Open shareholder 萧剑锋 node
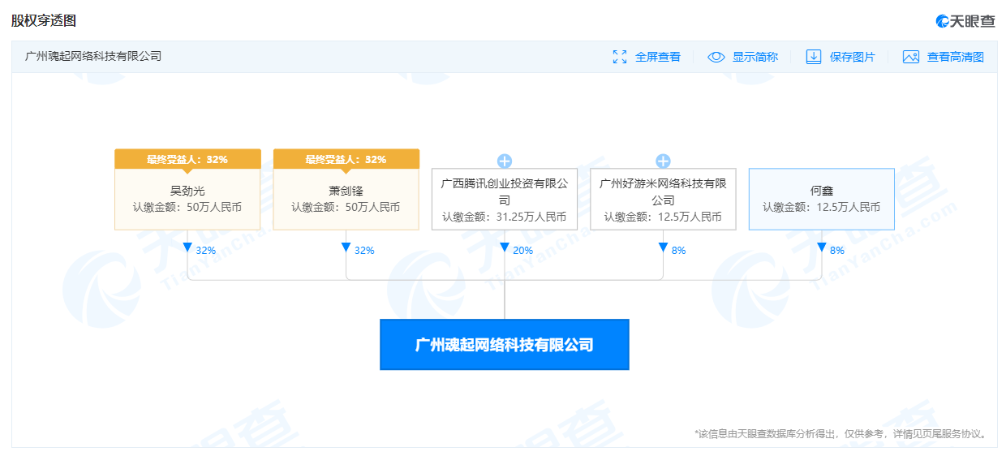The image size is (1006, 456). (x=346, y=199)
